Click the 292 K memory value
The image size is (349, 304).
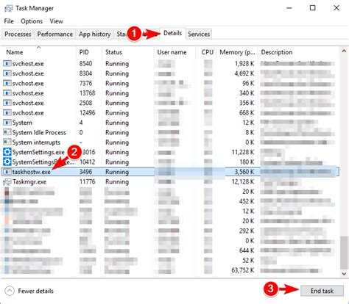[x=247, y=231]
